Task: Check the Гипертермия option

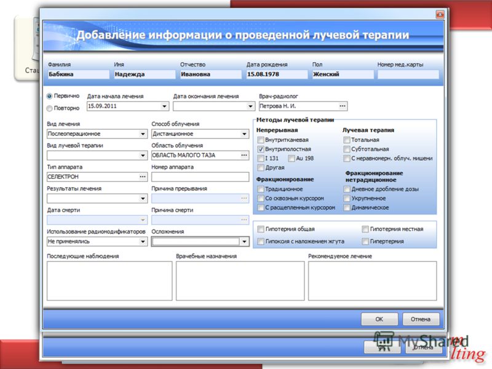Action: click(x=365, y=242)
